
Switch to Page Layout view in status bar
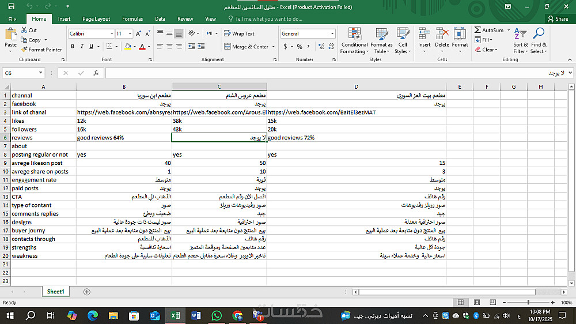[x=477, y=302]
